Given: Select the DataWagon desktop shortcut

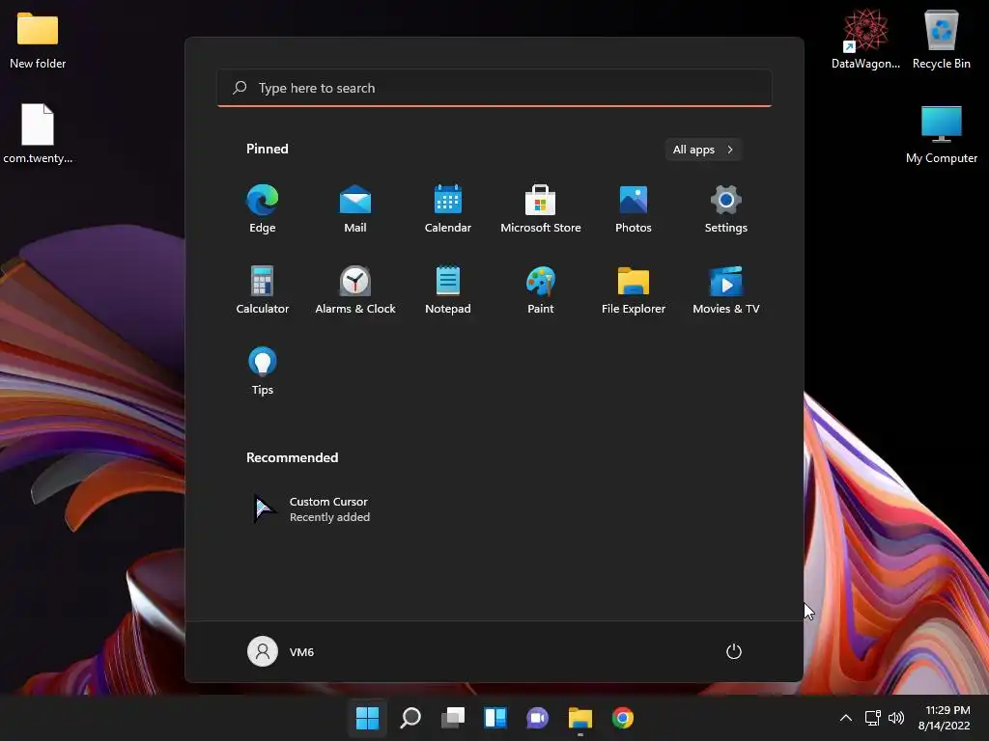Looking at the screenshot, I should tap(865, 40).
